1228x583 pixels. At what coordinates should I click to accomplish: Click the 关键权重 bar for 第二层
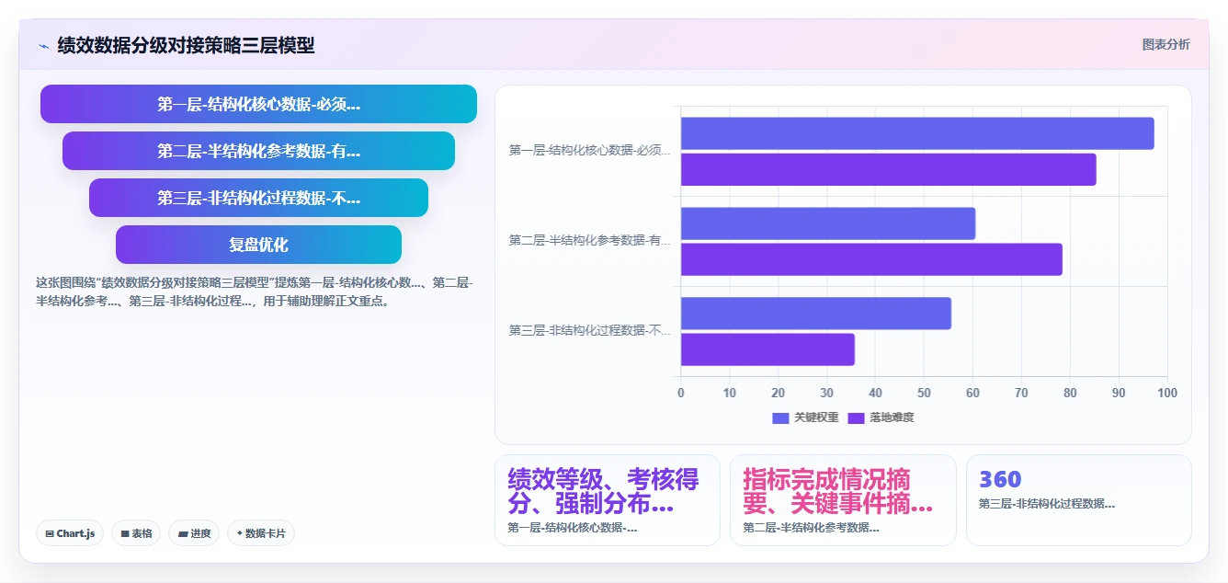pos(828,223)
